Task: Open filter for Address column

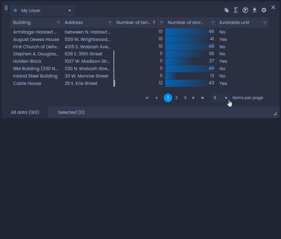Action: pyautogui.click(x=110, y=23)
